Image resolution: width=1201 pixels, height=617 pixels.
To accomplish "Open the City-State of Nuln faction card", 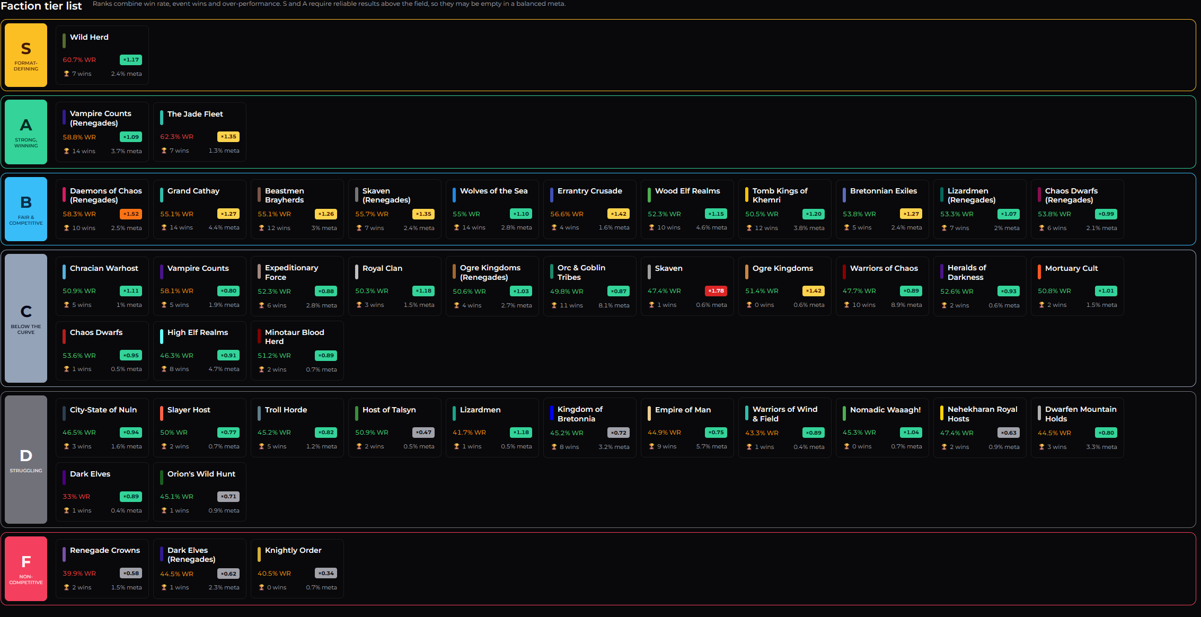I will 102,428.
